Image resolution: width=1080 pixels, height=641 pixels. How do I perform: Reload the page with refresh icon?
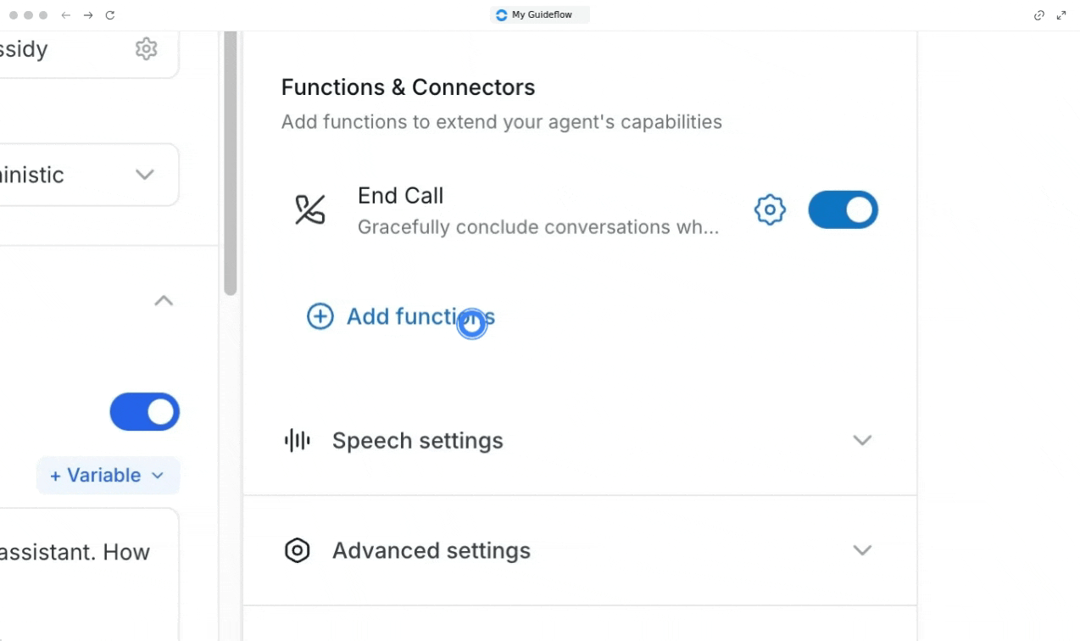110,15
